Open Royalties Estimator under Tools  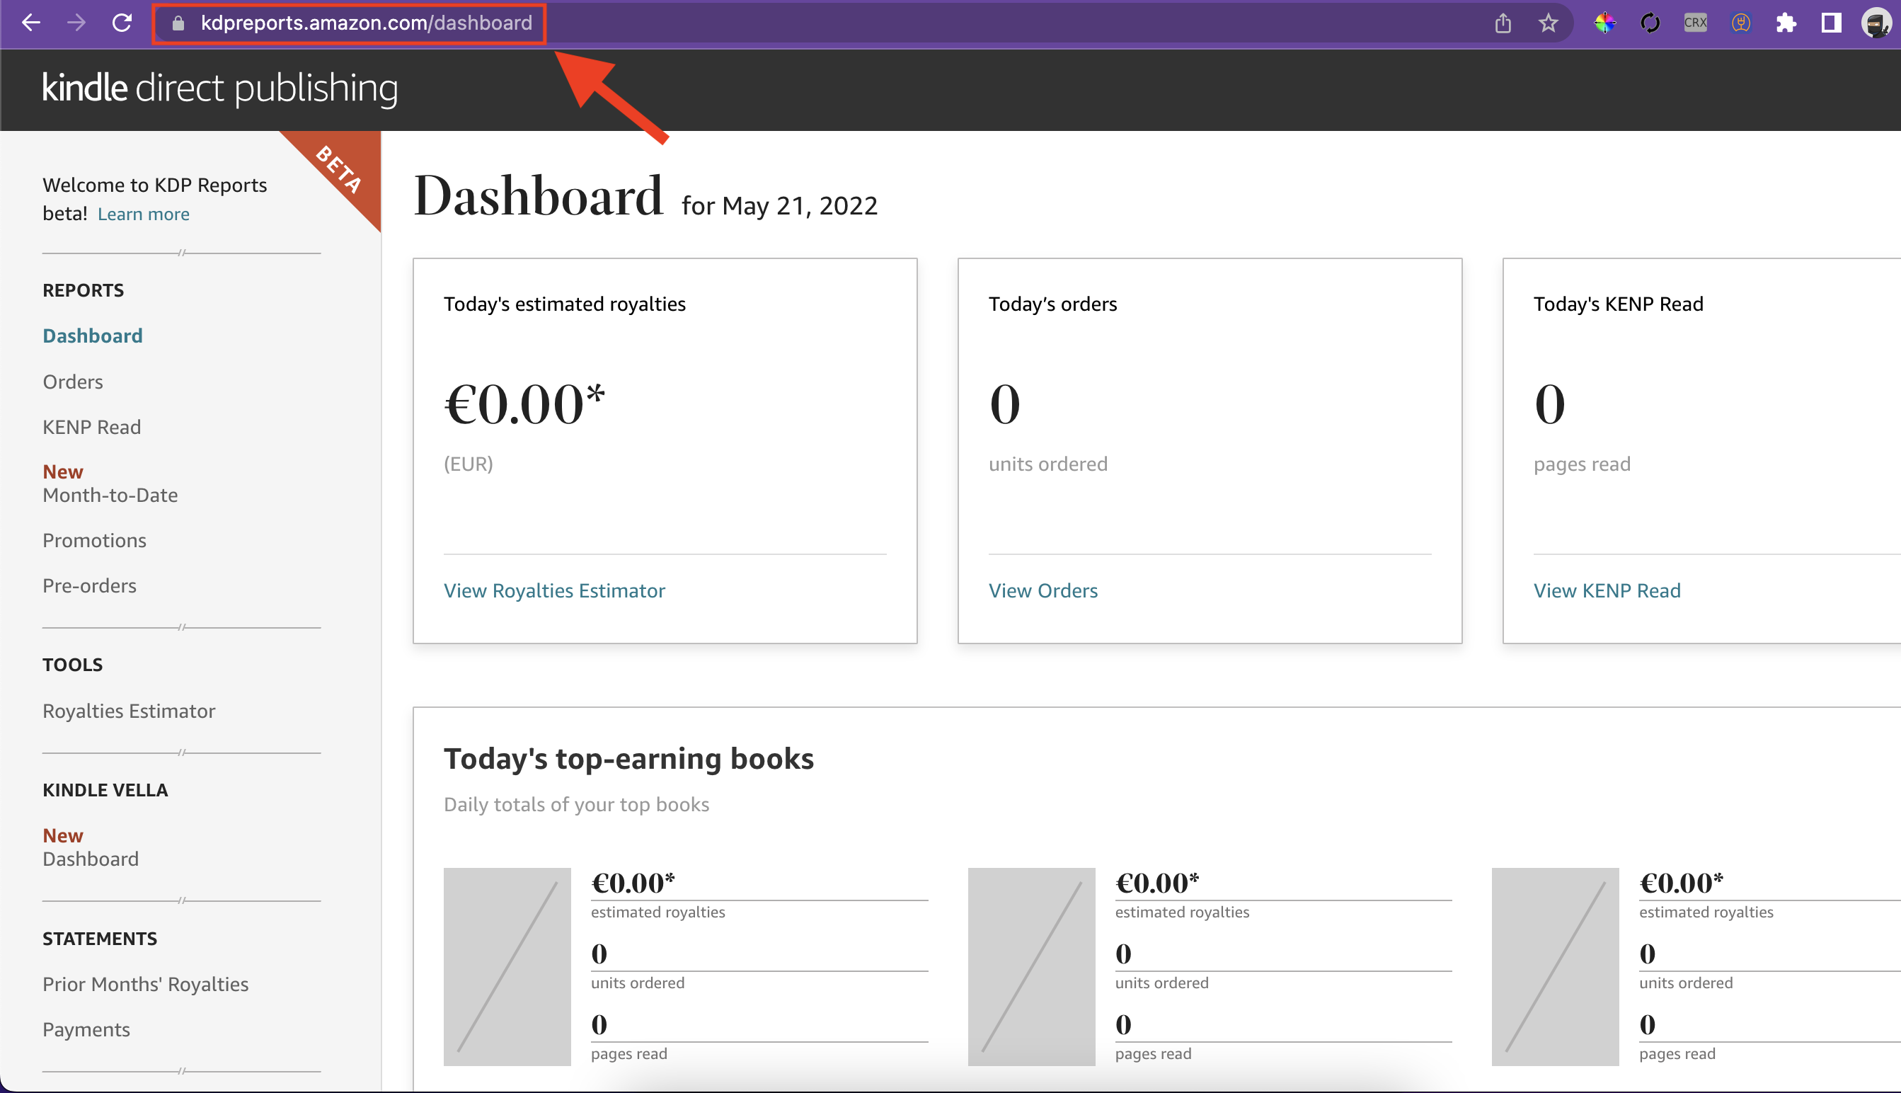click(x=129, y=710)
